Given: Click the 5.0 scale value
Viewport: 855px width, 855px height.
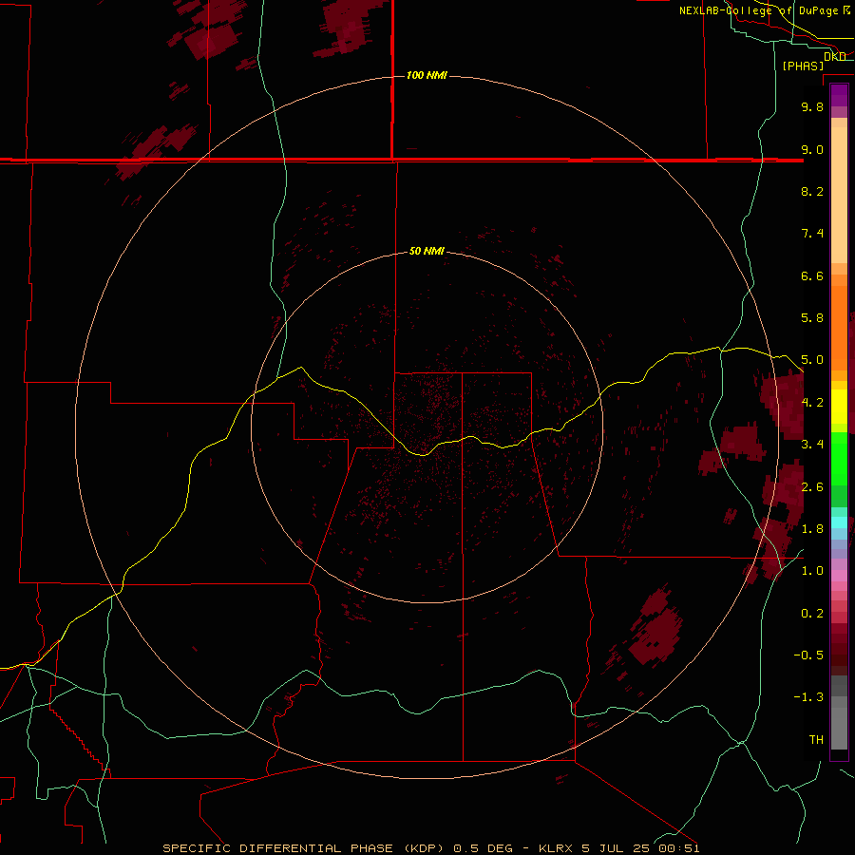Looking at the screenshot, I should point(812,360).
